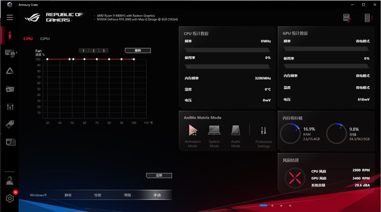Click the NVIDIA GeForce RTX 2060 text
The image size is (381, 212).
pyautogui.click(x=137, y=20)
